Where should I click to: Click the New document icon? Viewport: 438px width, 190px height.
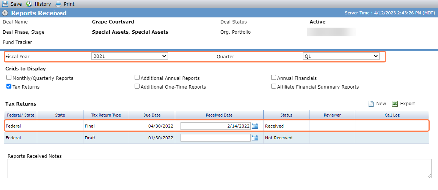click(x=371, y=104)
